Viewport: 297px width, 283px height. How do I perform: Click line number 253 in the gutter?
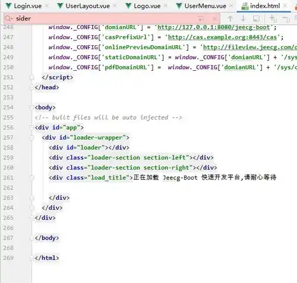tap(8, 98)
